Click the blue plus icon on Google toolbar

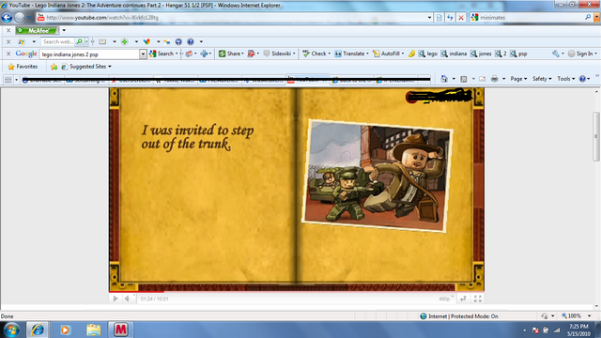(204, 54)
